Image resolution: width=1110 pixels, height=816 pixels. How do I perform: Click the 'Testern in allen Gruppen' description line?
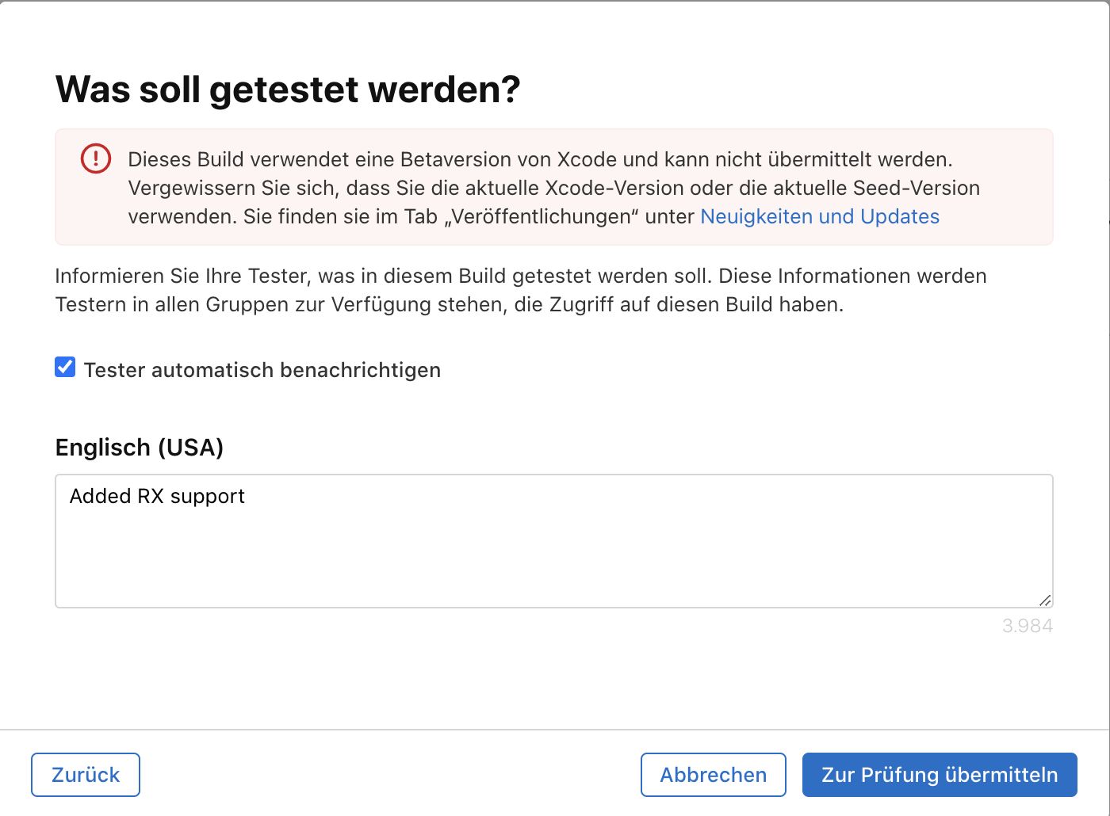pos(450,304)
